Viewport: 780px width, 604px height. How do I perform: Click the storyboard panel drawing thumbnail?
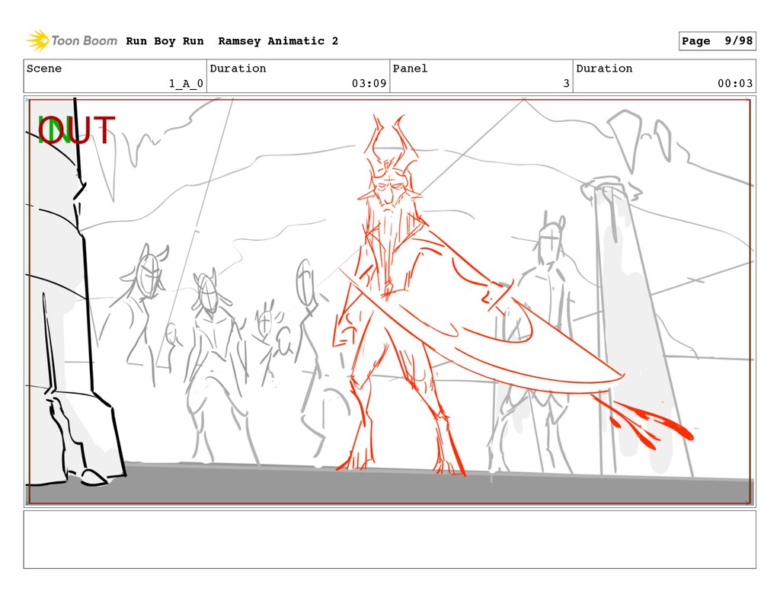(389, 302)
